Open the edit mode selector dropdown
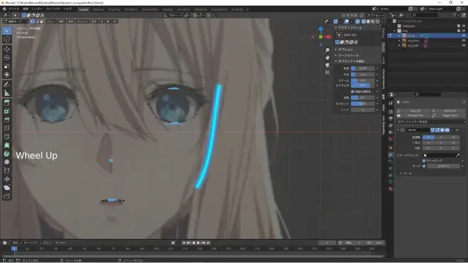The height and width of the screenshot is (263, 468). pyautogui.click(x=16, y=21)
